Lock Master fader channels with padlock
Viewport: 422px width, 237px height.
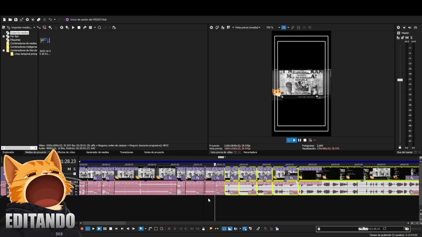point(400,147)
